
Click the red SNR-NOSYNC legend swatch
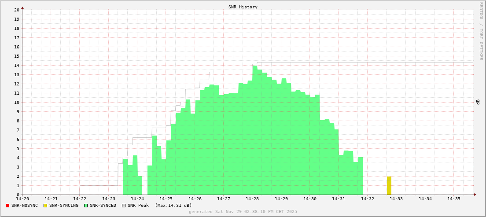(x=7, y=206)
